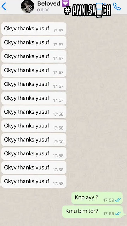The image size is (127, 226).
Task: Select the first Okyy thanks yusuf message
Action: point(34,29)
